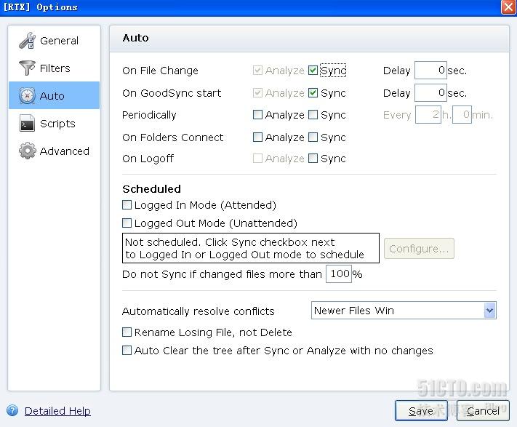Close the Options window
Viewport: 517px width, 427px height.
508,7
